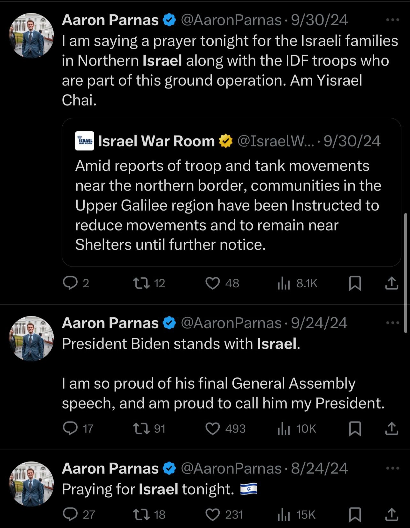Open the @AaronParnas handle on 9/24/24 tweet

tap(231, 323)
